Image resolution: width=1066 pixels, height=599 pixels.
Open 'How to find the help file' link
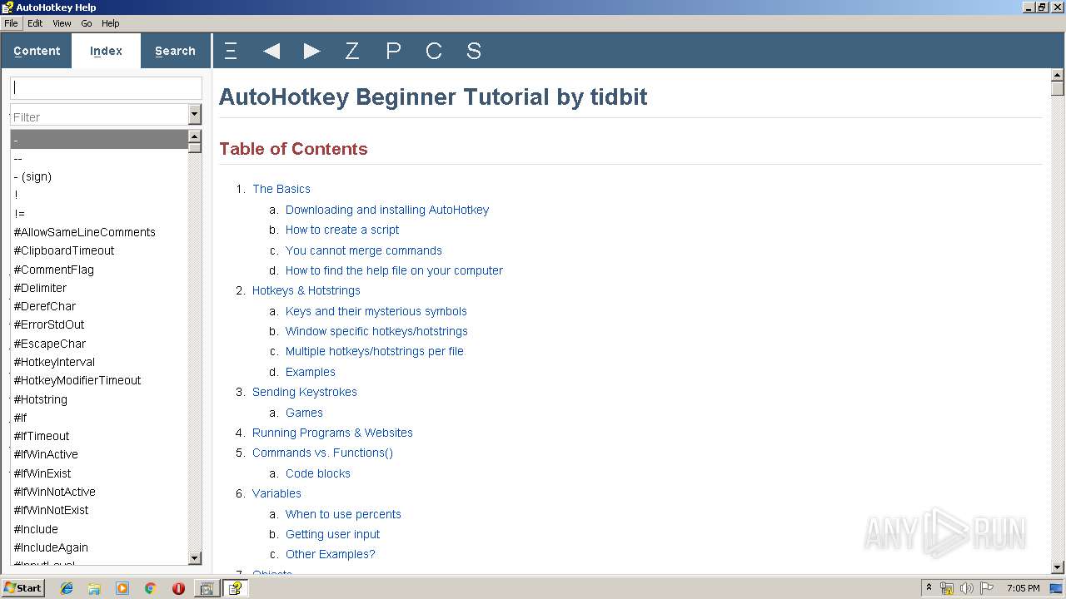click(394, 270)
